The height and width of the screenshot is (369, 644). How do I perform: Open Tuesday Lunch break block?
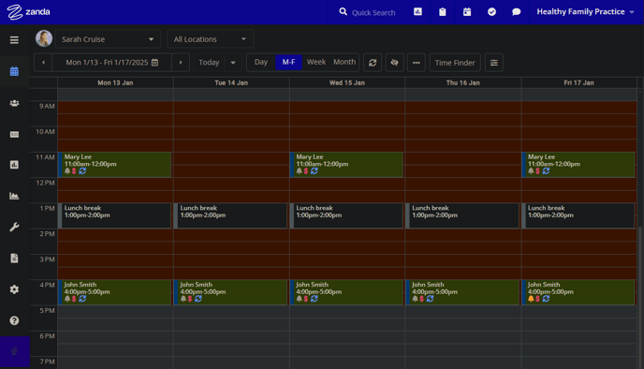click(x=230, y=215)
